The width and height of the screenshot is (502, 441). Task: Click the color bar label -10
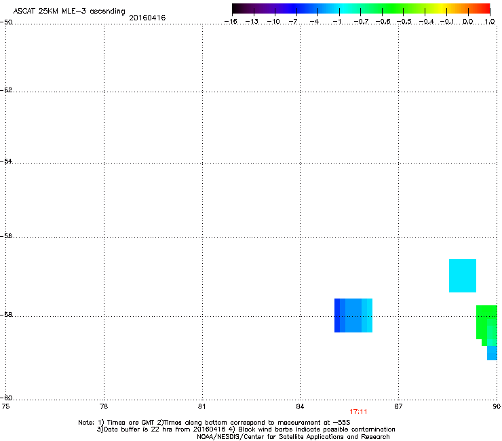(273, 22)
